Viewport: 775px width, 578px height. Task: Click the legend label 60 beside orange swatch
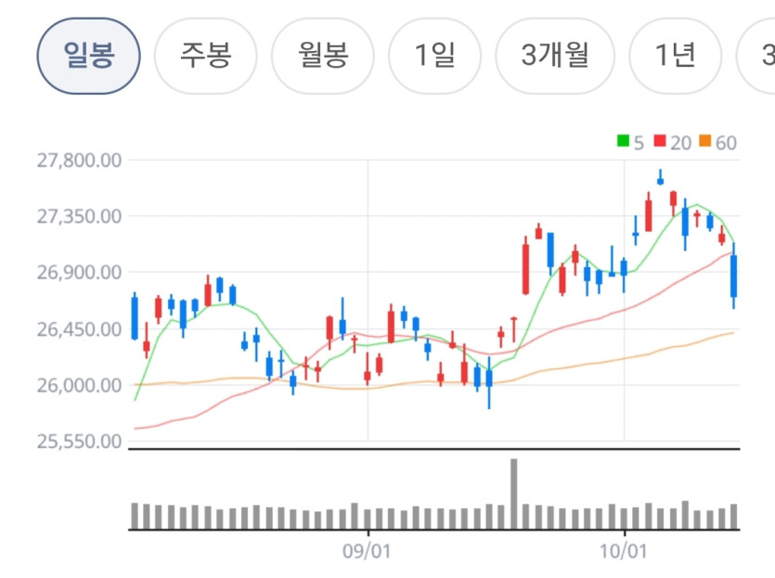coord(726,143)
